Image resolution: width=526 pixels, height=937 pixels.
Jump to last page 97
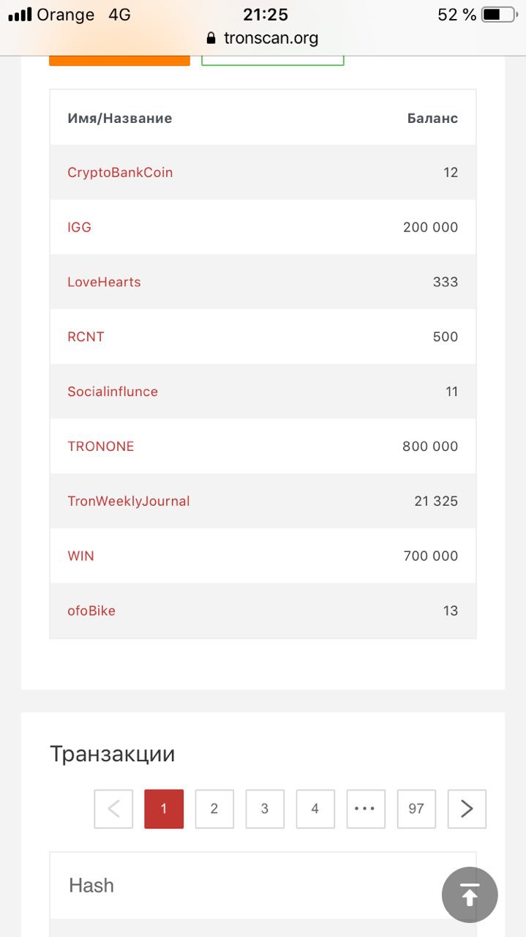coord(416,809)
